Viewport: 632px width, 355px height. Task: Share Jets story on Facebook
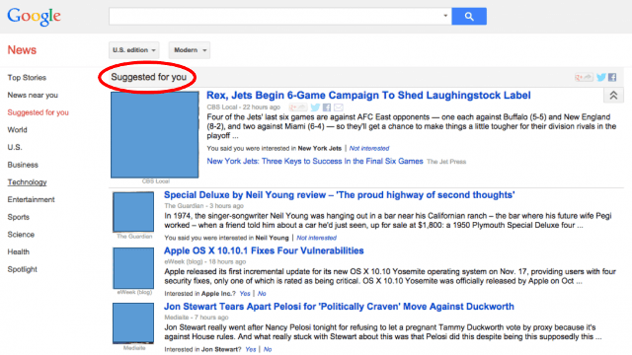pos(327,107)
